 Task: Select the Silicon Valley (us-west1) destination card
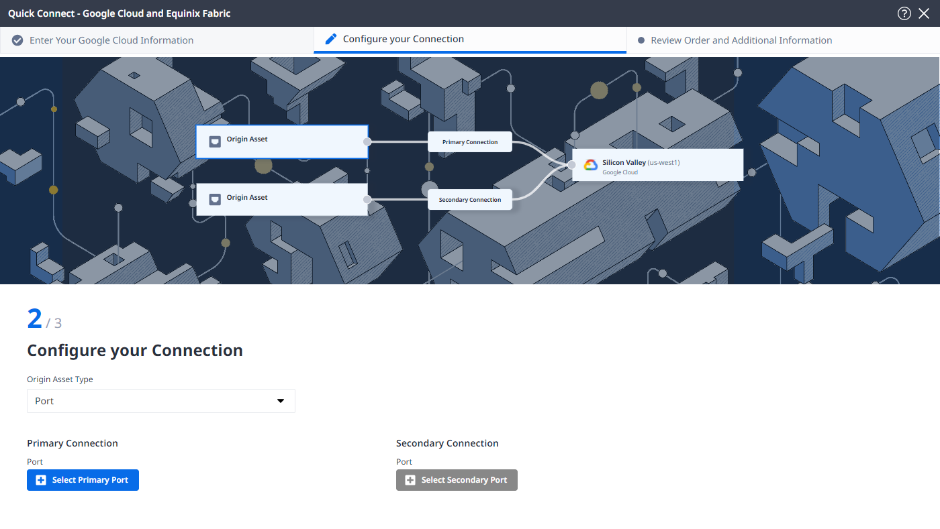(658, 165)
